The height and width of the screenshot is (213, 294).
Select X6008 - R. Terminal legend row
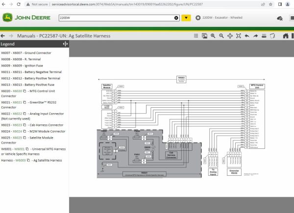point(21,59)
